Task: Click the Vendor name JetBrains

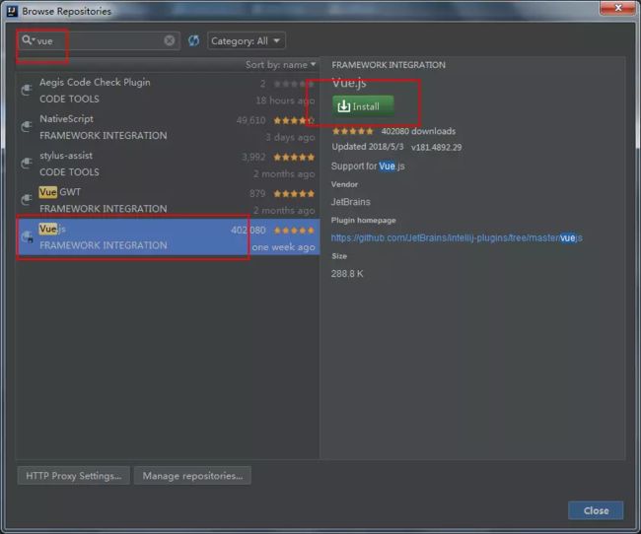Action: pos(351,202)
